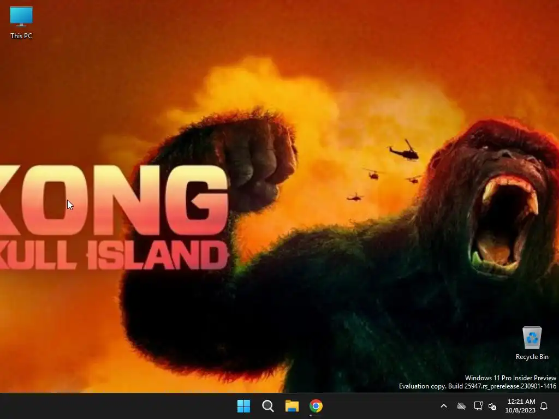This screenshot has height=419, width=559.
Task: Click the muted volume tray icon
Action: [492, 406]
